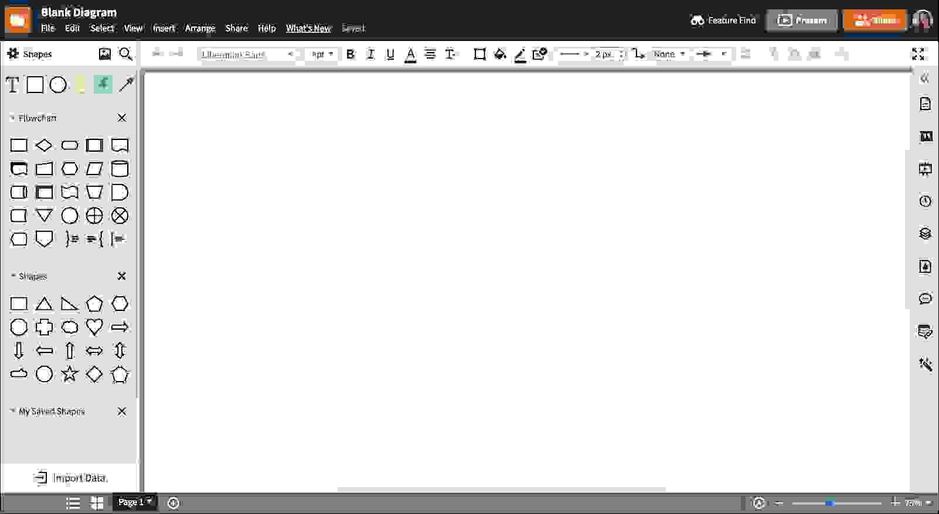Screen dimensions: 939x514
Task: Select the Text tool in Shapes panel
Action: tap(12, 85)
